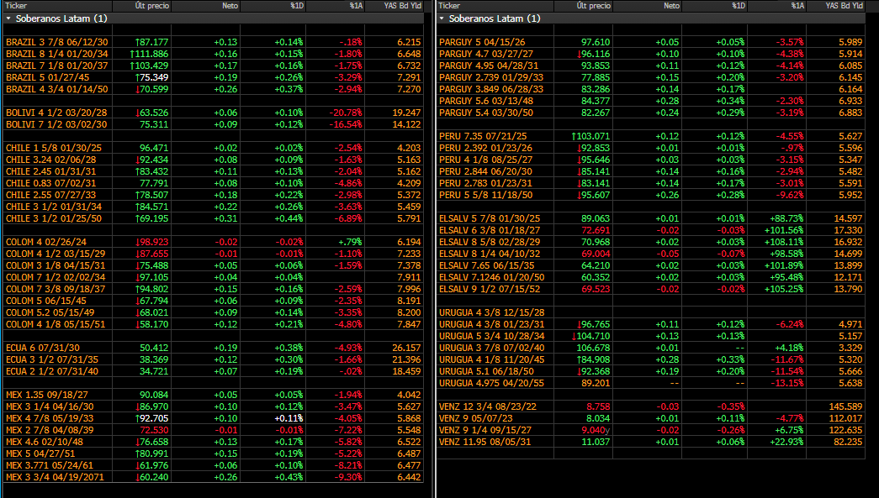Select PARGUY 5 04/15/26 ticker
The height and width of the screenshot is (498, 879).
[483, 42]
